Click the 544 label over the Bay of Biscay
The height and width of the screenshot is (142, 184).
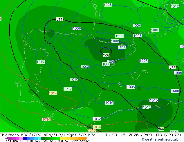click(59, 19)
